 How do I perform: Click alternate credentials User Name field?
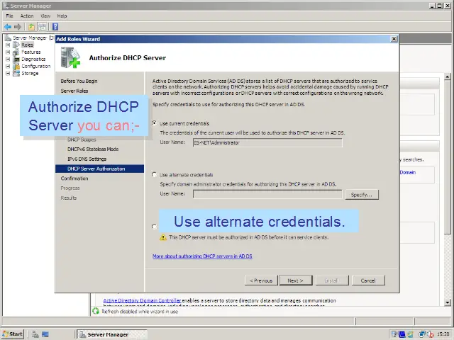[x=267, y=194]
